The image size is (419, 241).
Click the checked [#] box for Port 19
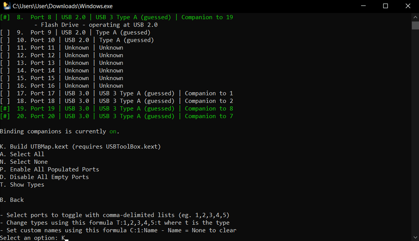pos(5,109)
